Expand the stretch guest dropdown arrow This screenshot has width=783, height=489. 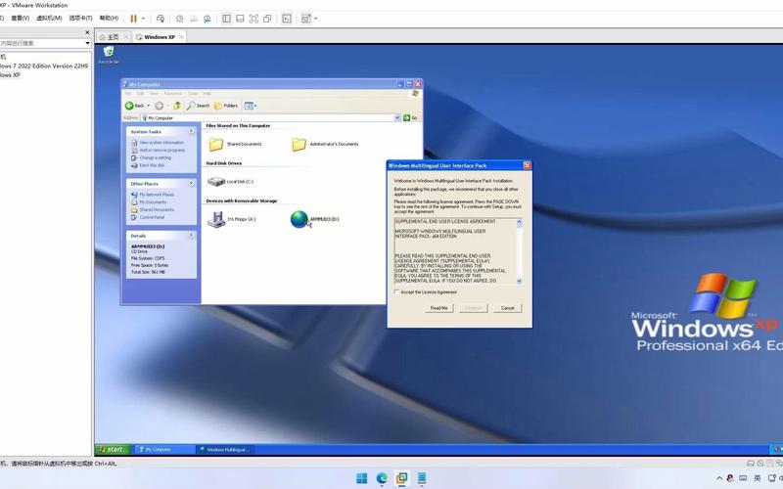click(315, 19)
